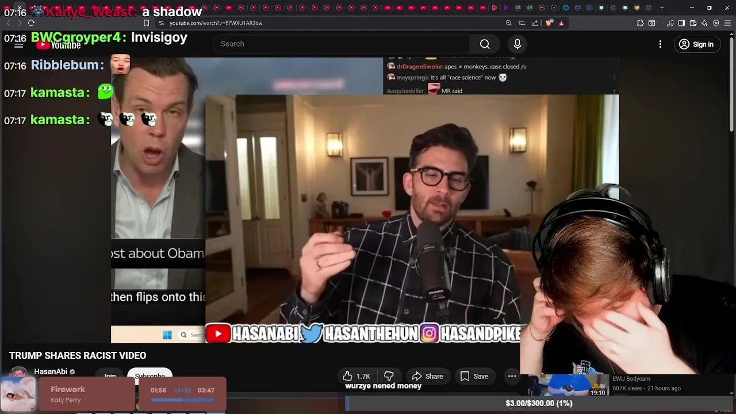
Task: Open the EWU Bodycam recommended video thumbnail
Action: point(568,385)
